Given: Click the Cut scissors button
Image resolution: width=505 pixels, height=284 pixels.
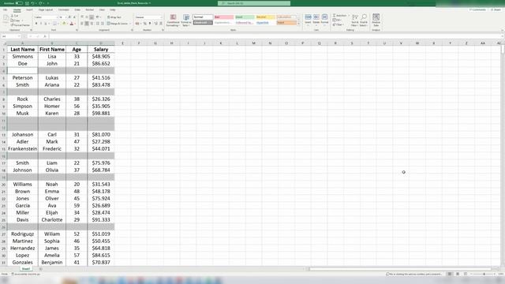Looking at the screenshot, I should pyautogui.click(x=15, y=16).
